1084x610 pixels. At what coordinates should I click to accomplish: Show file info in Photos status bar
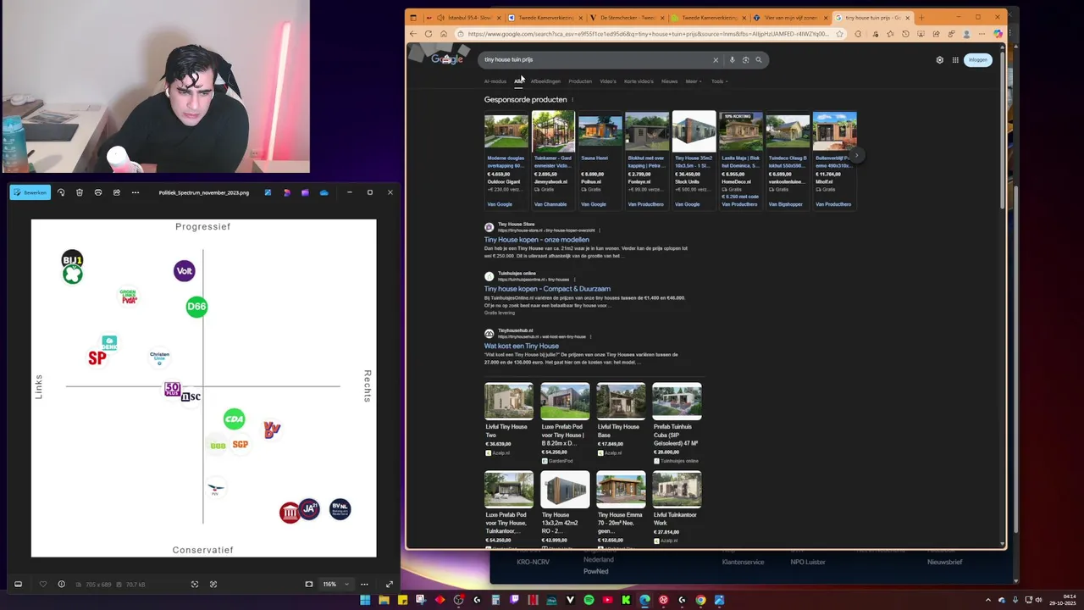(61, 584)
